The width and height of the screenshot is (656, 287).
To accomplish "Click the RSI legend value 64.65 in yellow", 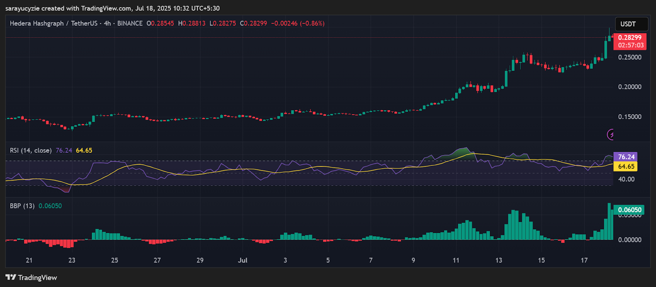I will coord(84,150).
